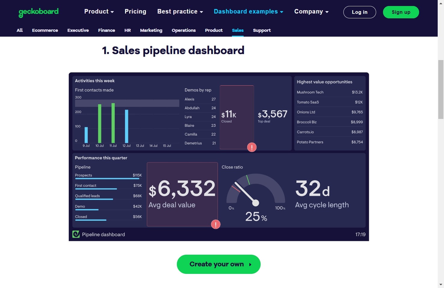The image size is (444, 288).
Task: Click the Sales pipeline dashboard heading
Action: click(173, 50)
